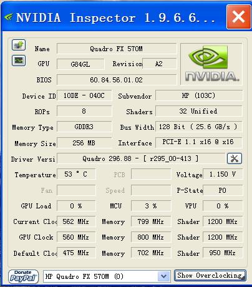This screenshot has width=252, height=287.
Task: Click the Device ID 10DE - 040C field
Action: pyautogui.click(x=84, y=95)
